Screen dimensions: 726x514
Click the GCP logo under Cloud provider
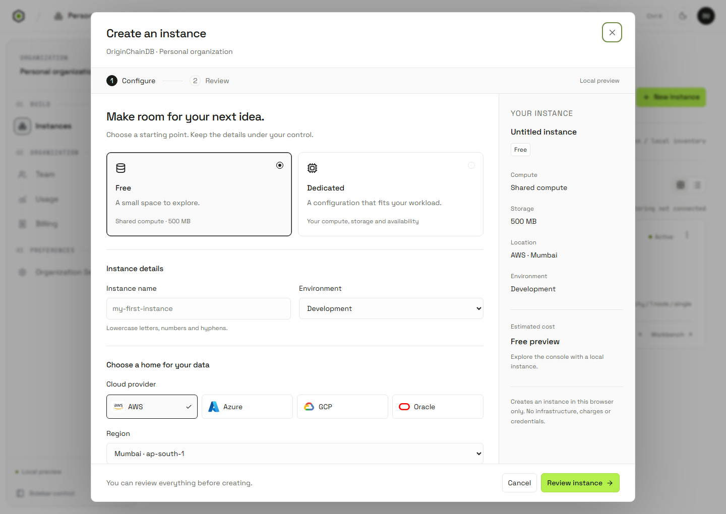tap(309, 407)
